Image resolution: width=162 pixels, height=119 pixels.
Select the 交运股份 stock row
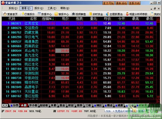pyautogui.click(x=79, y=28)
